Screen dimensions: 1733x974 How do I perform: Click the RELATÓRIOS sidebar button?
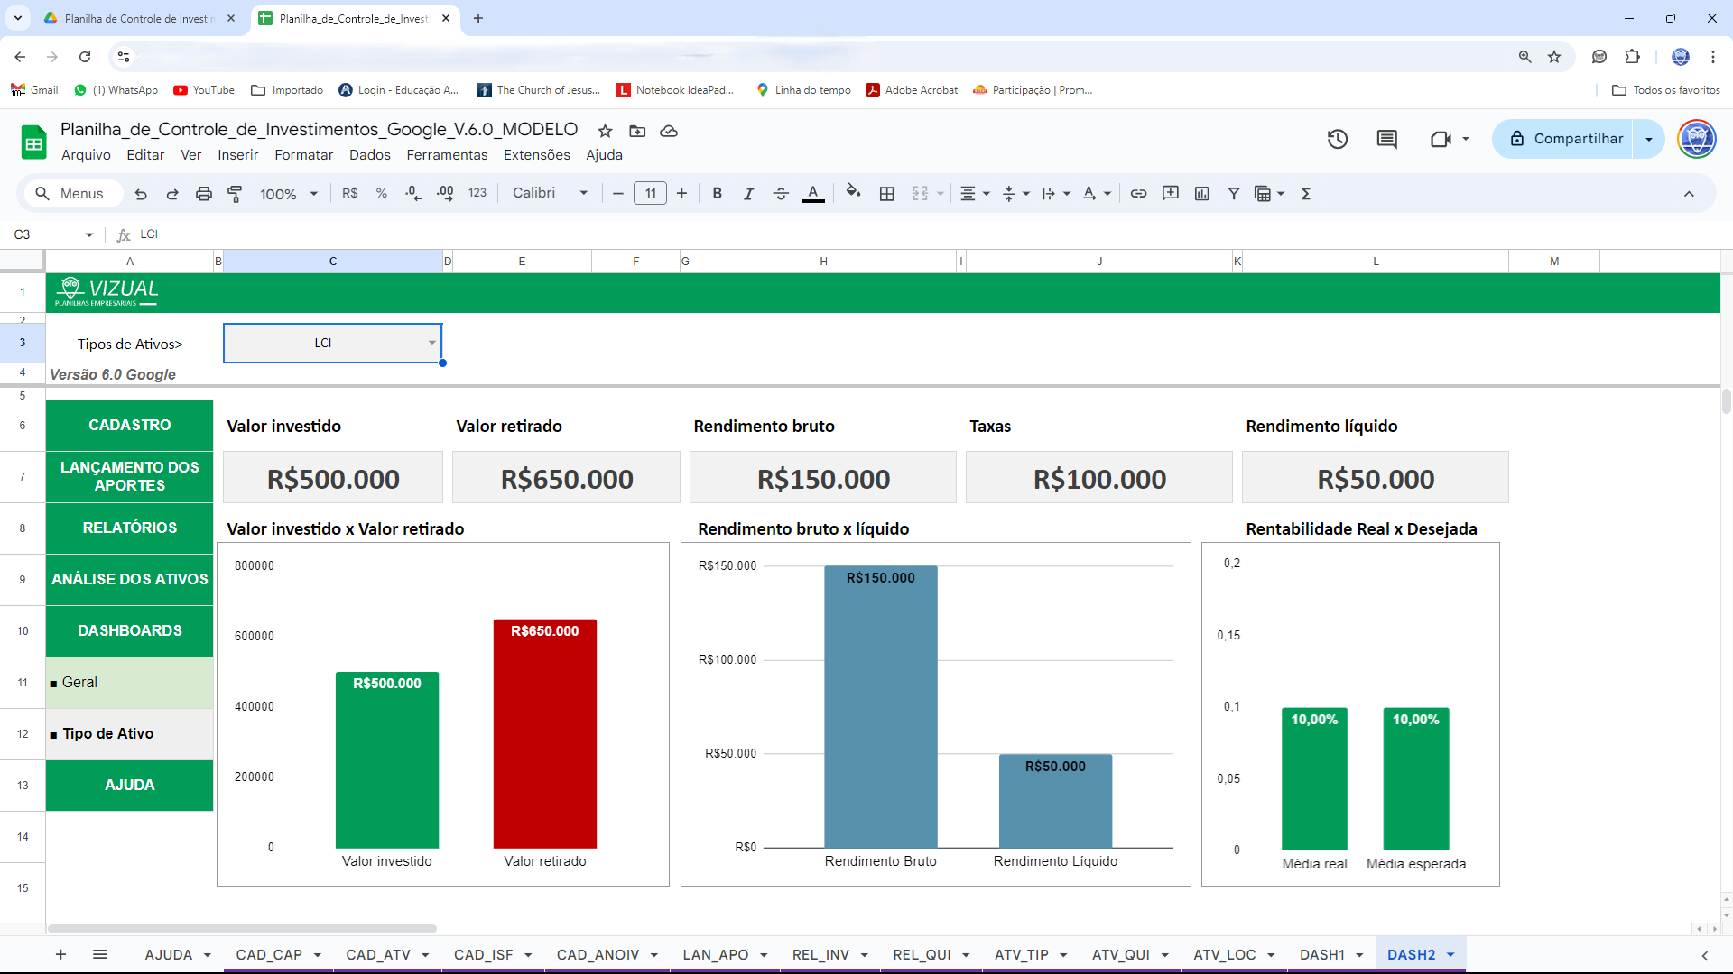pyautogui.click(x=129, y=528)
